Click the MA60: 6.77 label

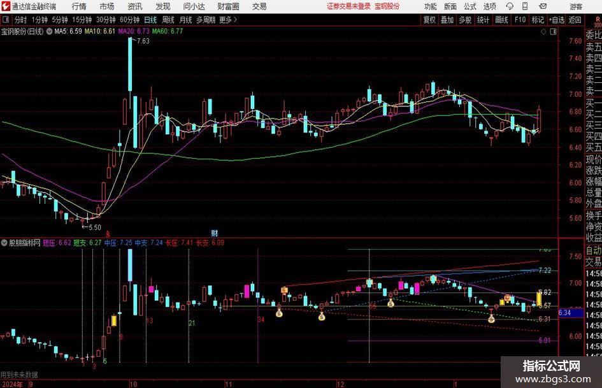(x=168, y=31)
